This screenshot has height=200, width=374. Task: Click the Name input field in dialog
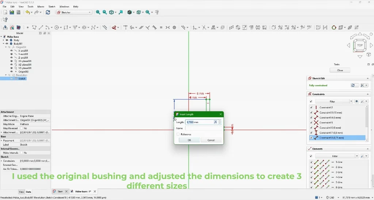tap(203, 128)
